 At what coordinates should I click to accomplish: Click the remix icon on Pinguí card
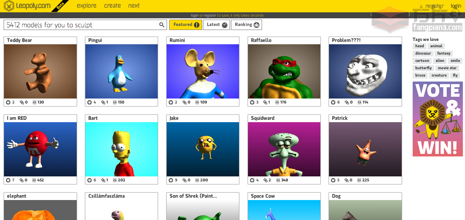point(103,103)
